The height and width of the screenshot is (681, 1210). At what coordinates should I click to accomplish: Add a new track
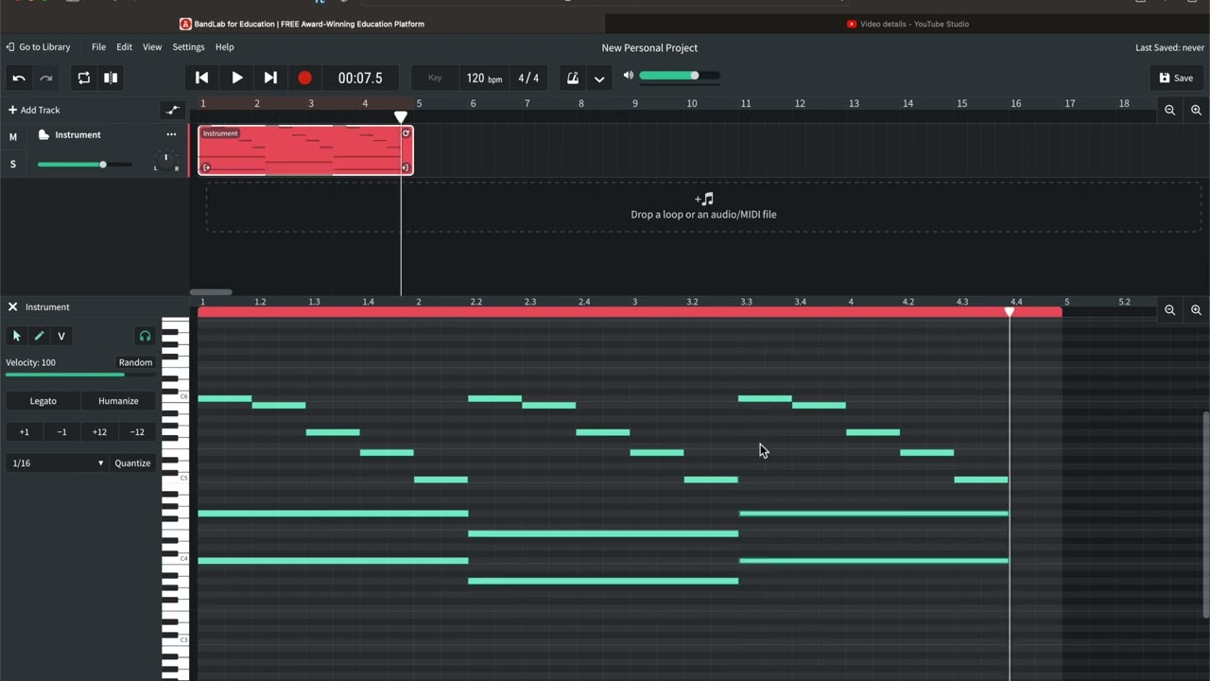(x=34, y=110)
